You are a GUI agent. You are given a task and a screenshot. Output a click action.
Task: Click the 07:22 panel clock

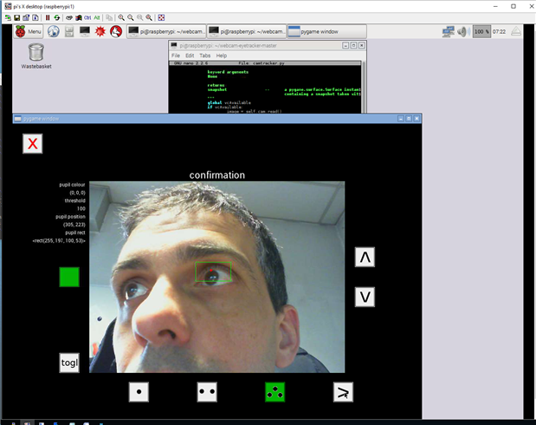pyautogui.click(x=500, y=31)
